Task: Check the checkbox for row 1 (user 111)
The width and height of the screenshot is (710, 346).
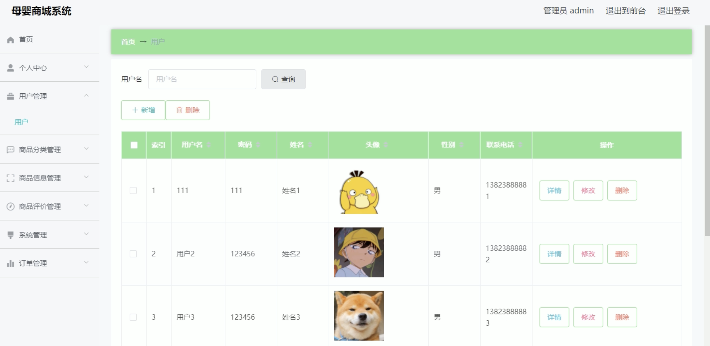Action: [133, 191]
